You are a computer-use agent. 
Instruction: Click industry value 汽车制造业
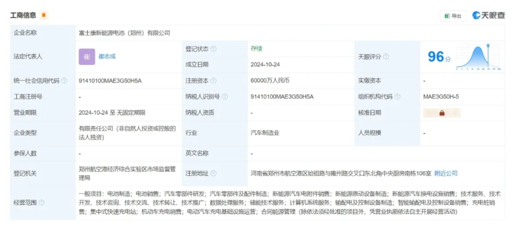(x=265, y=133)
